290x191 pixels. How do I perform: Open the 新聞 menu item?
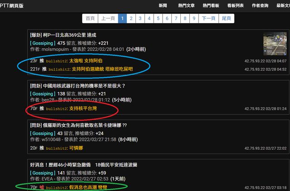(164, 5)
